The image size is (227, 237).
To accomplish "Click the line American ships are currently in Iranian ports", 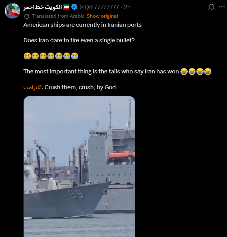I will [82, 25].
